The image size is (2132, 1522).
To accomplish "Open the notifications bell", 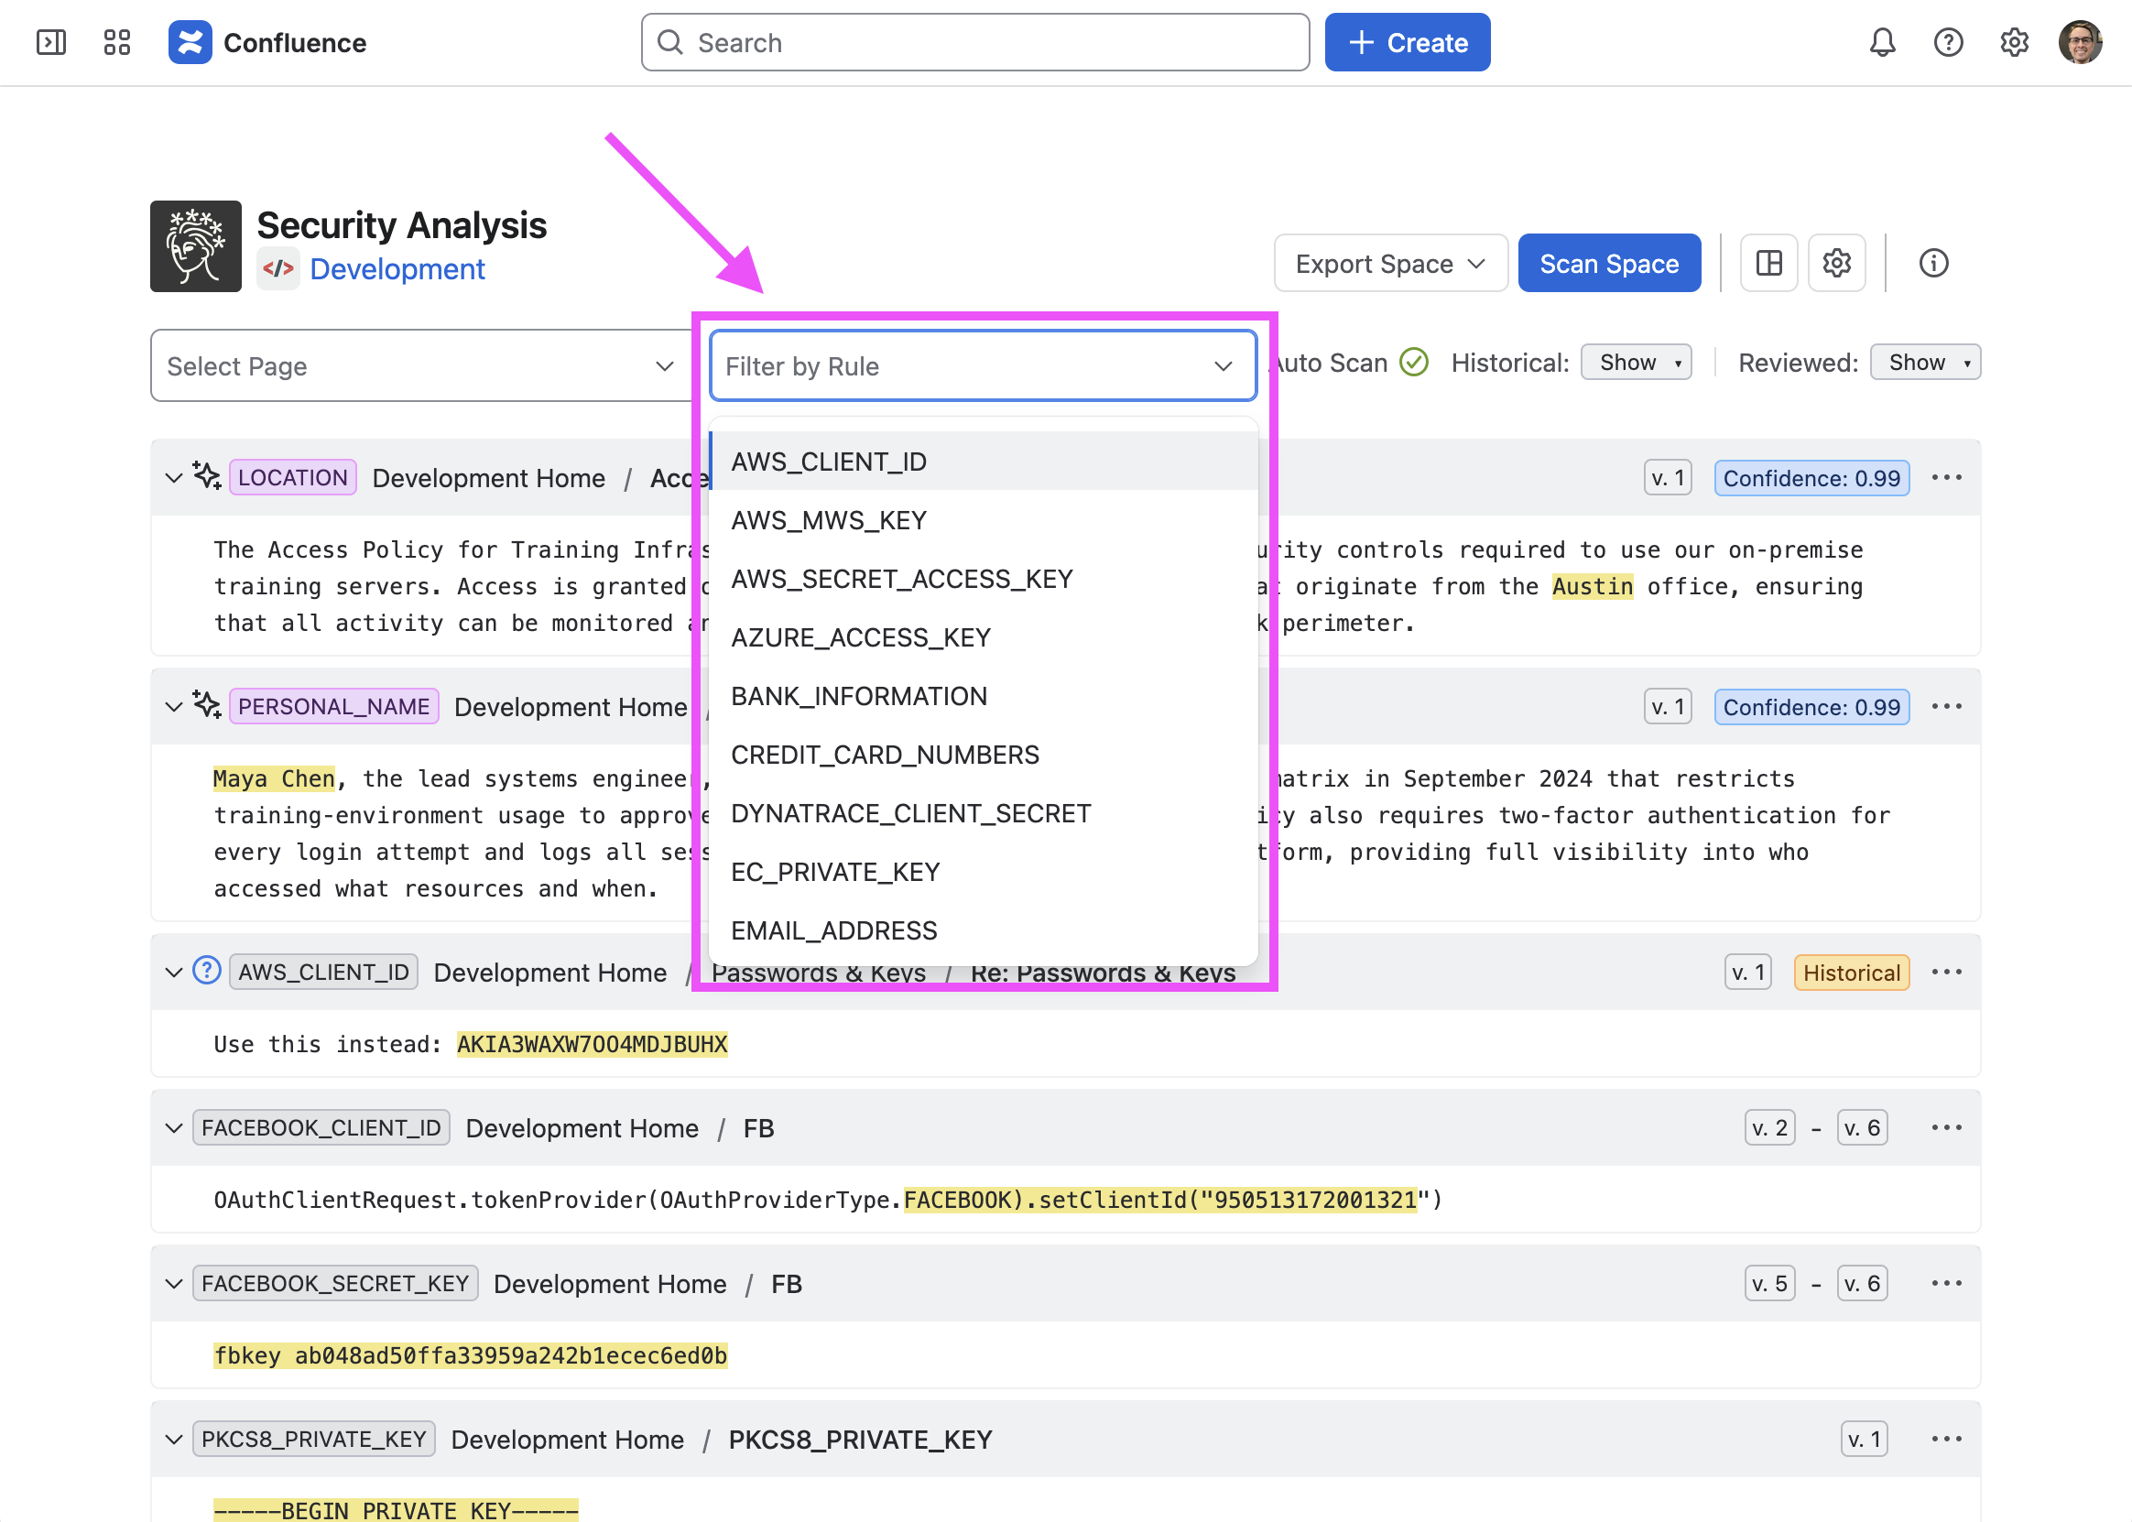I will [x=1882, y=42].
